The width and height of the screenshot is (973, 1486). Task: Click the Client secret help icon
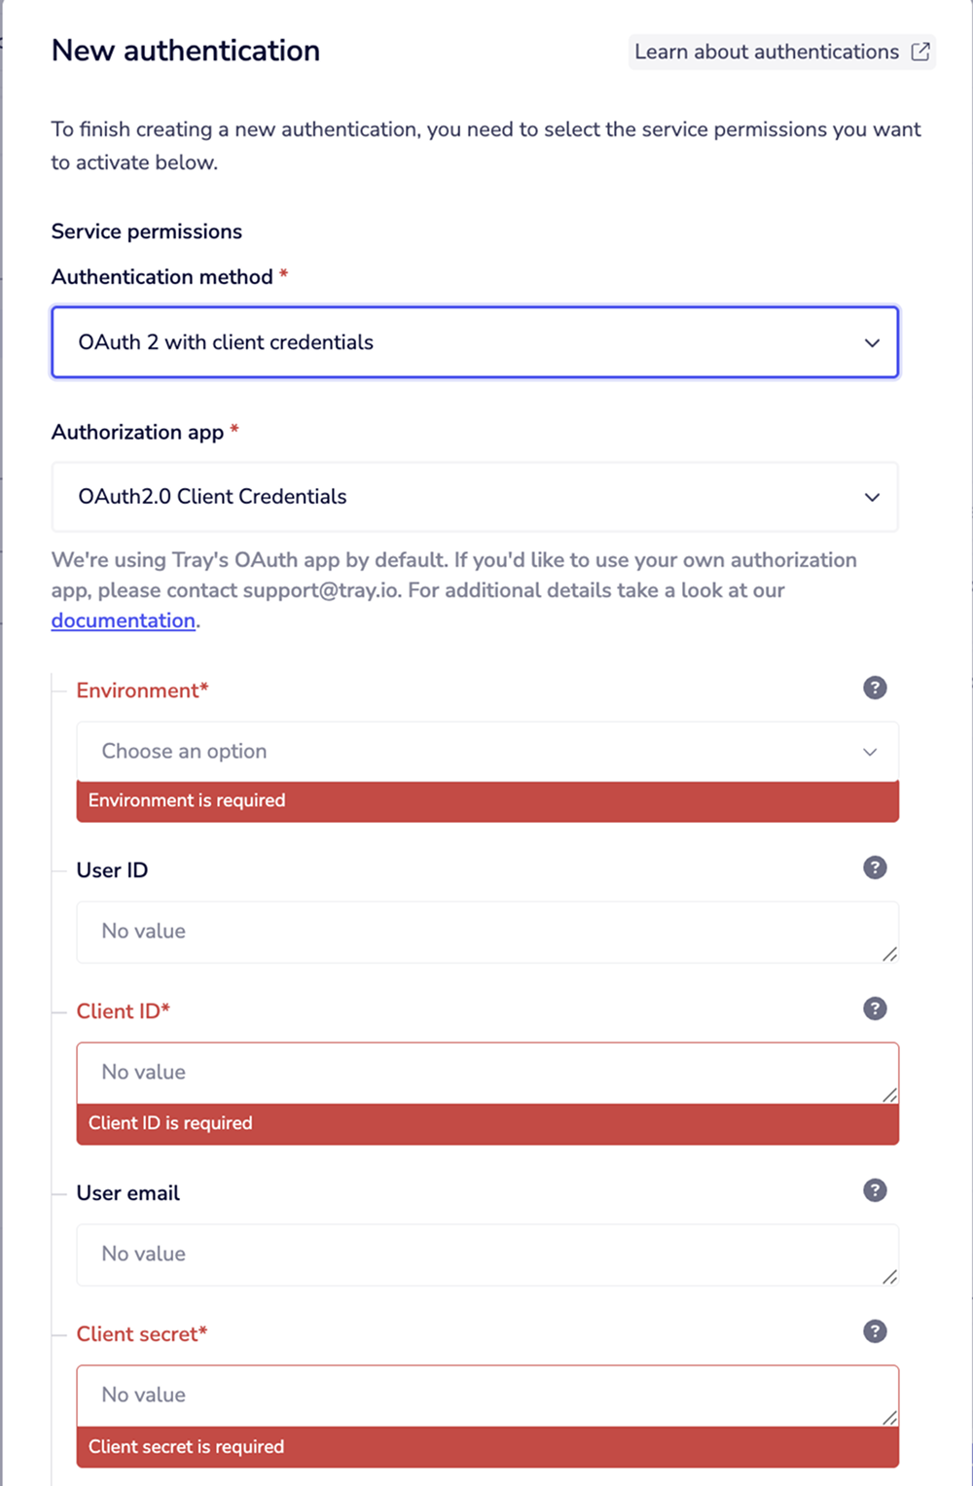874,1331
